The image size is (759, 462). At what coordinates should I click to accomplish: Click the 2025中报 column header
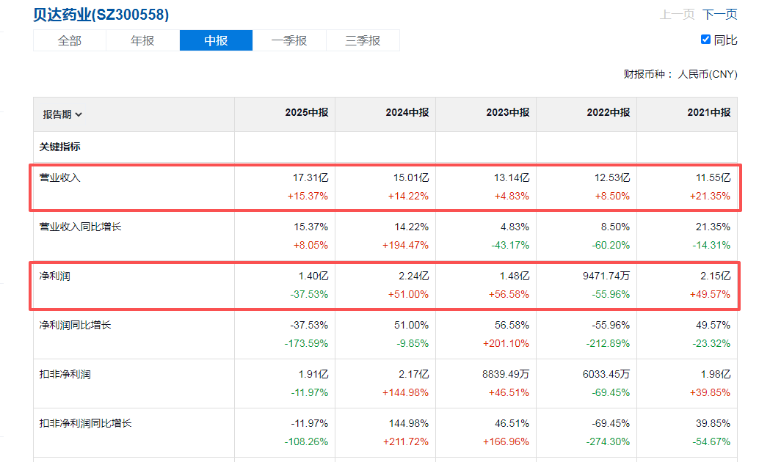306,113
